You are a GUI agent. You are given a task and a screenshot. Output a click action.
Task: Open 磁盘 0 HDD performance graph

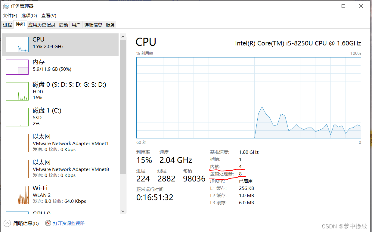tap(17, 91)
